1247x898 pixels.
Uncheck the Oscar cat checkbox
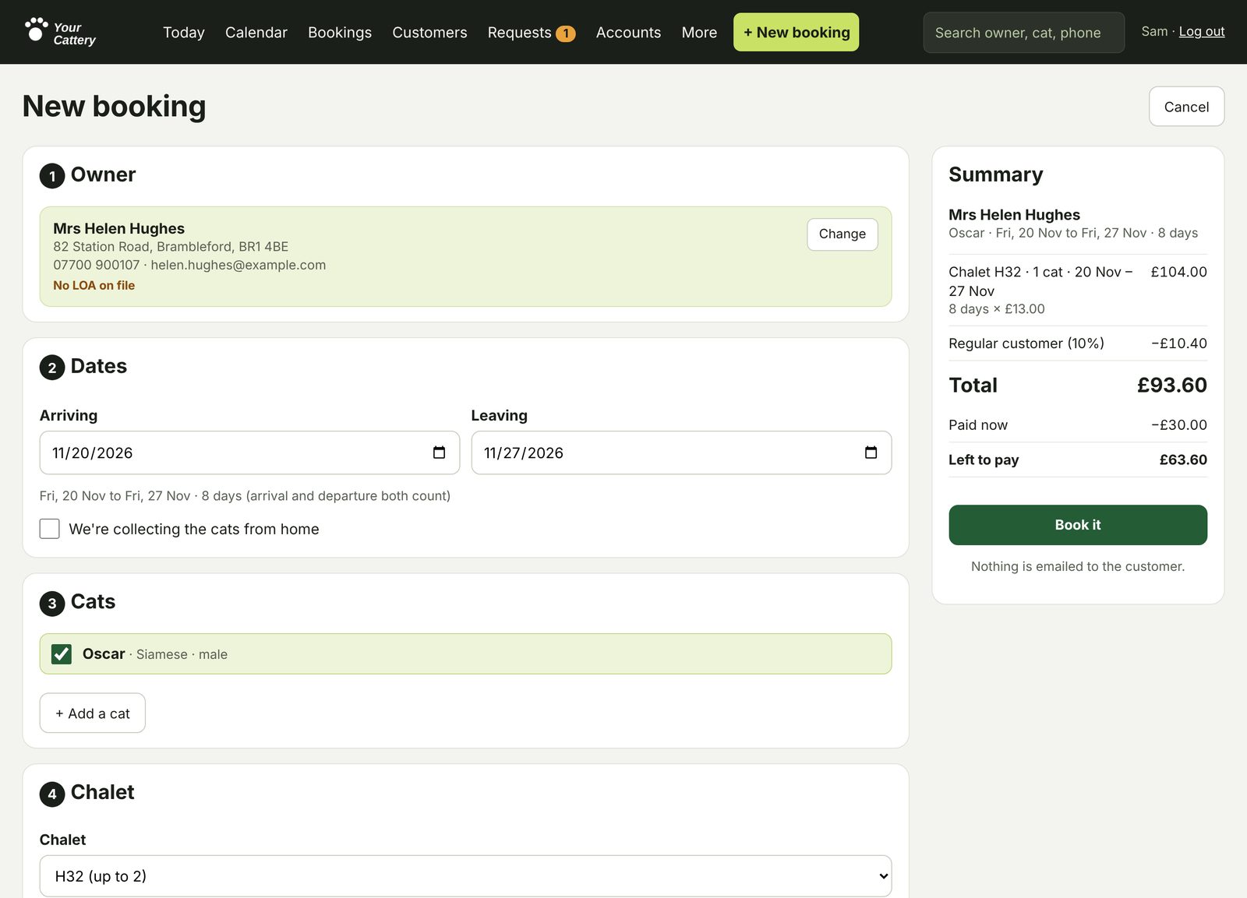click(x=62, y=654)
